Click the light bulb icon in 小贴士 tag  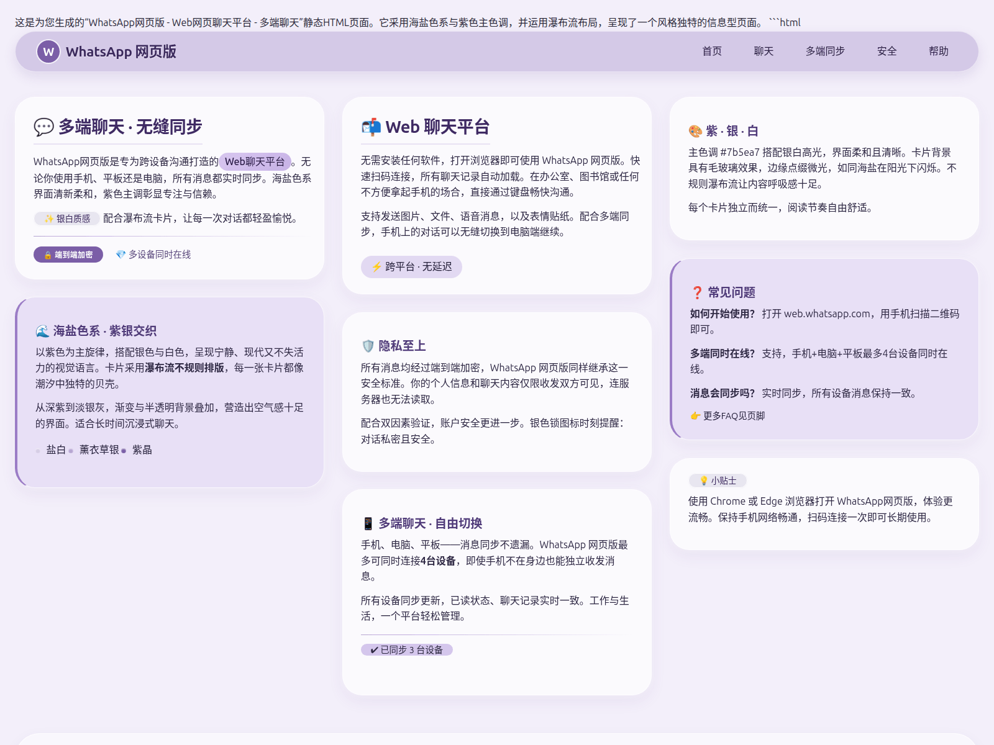(704, 481)
